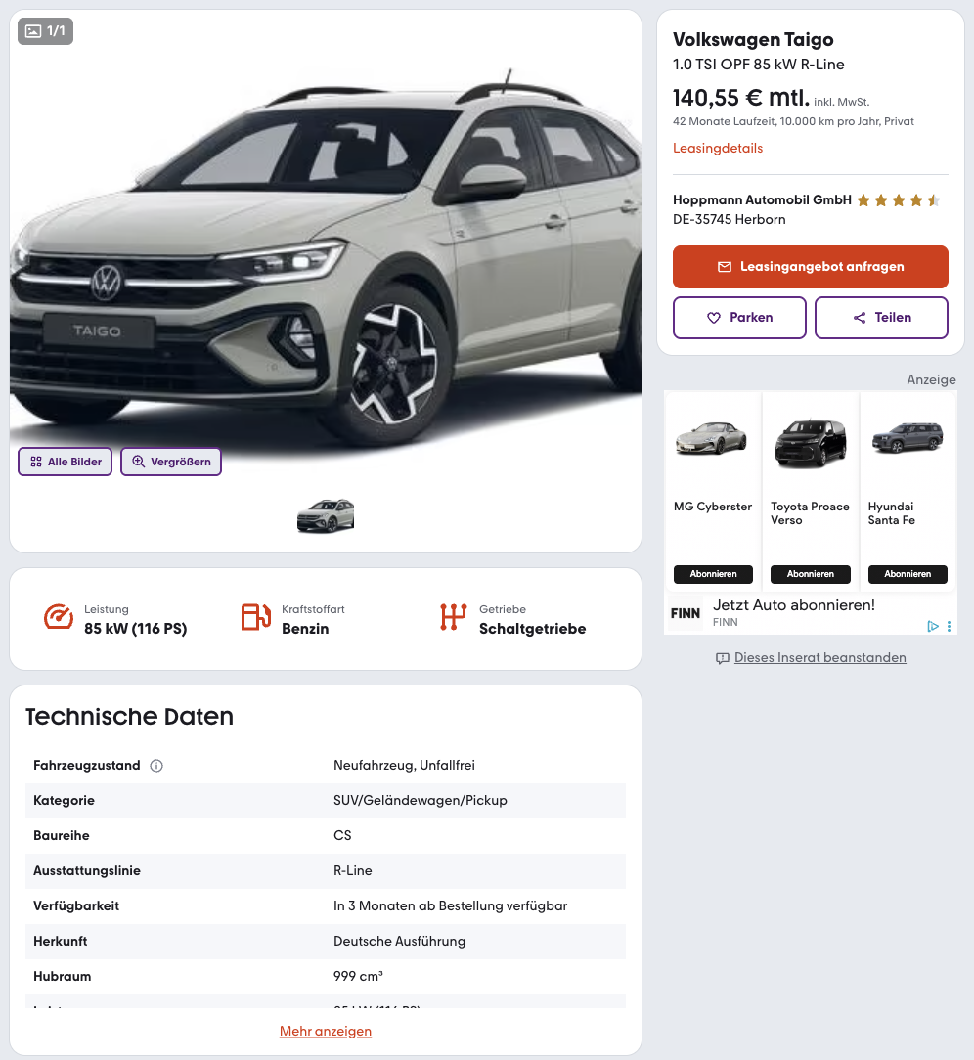974x1060 pixels.
Task: Click the FINN logo in the advertisement
Action: pyautogui.click(x=685, y=613)
